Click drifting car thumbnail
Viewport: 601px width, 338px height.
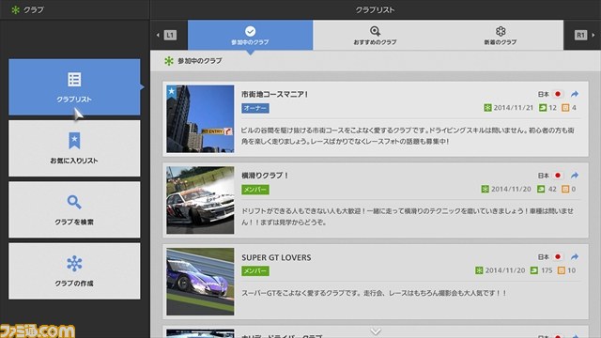tap(200, 200)
